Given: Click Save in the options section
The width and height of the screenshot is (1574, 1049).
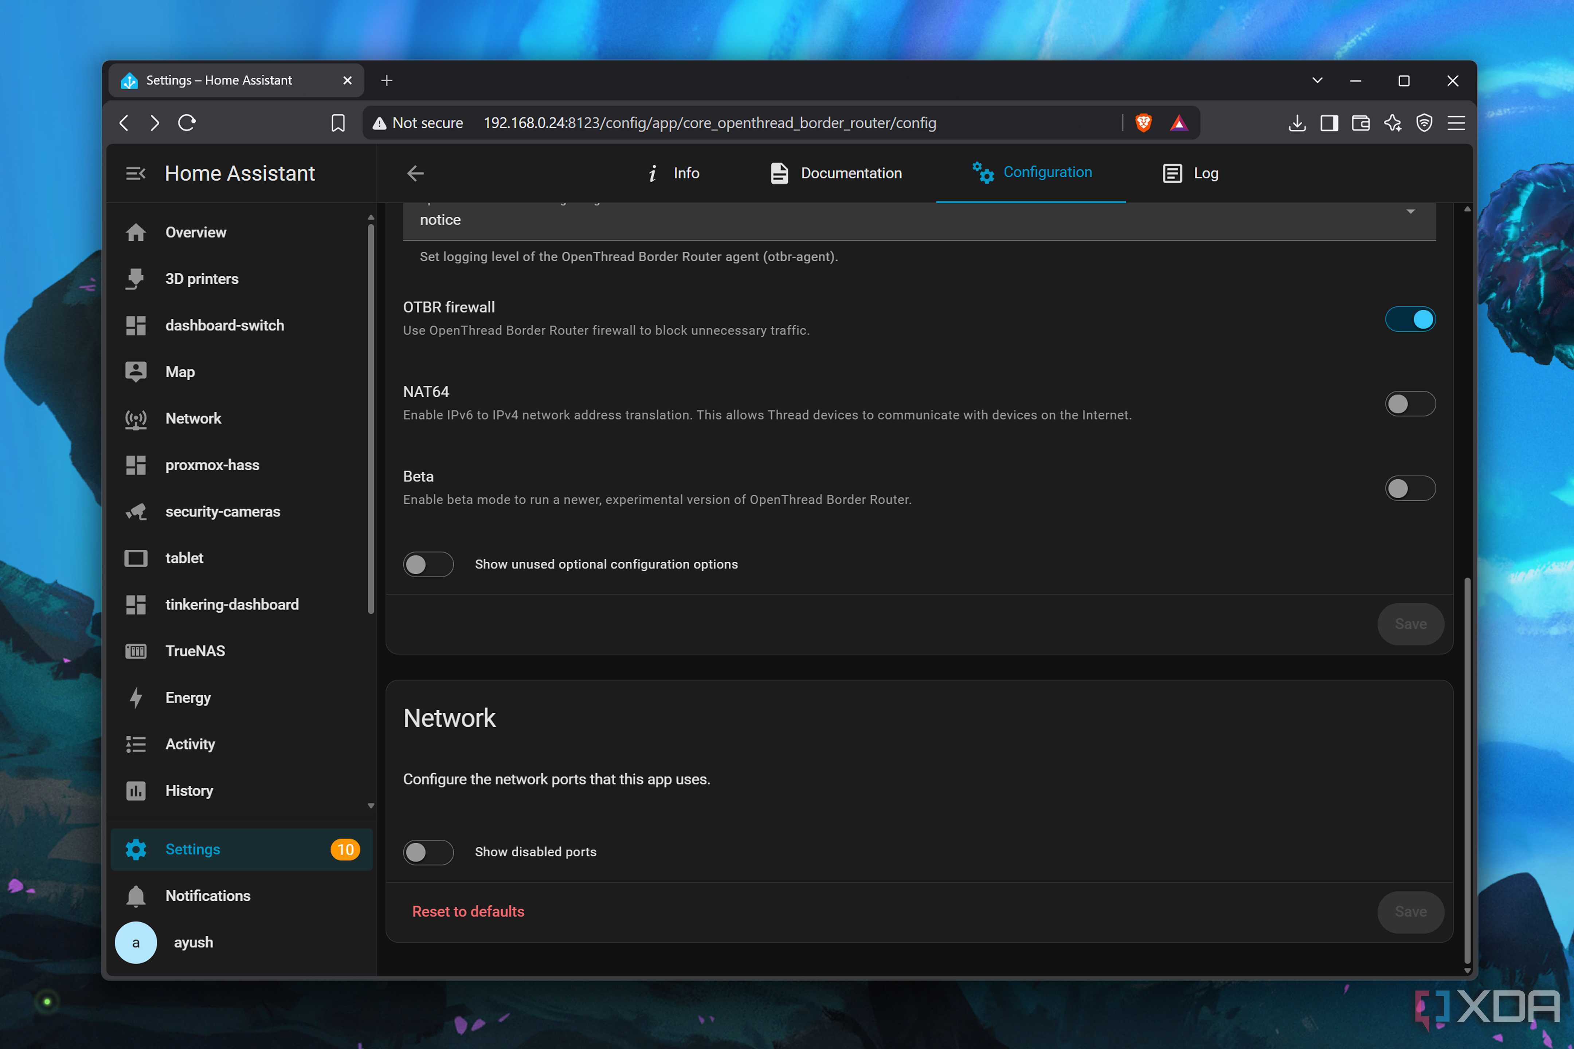Looking at the screenshot, I should [1411, 624].
